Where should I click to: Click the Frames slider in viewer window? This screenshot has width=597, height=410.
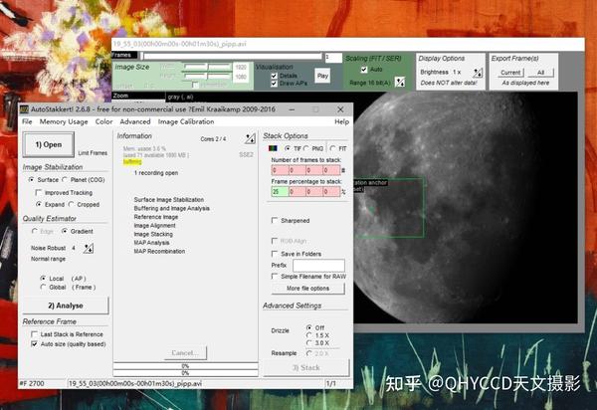pyautogui.click(x=232, y=56)
